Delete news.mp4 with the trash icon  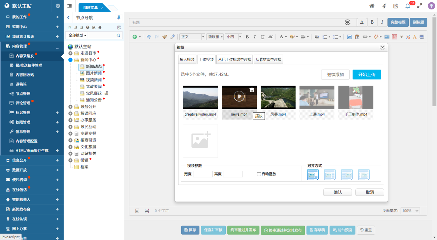coord(252,90)
